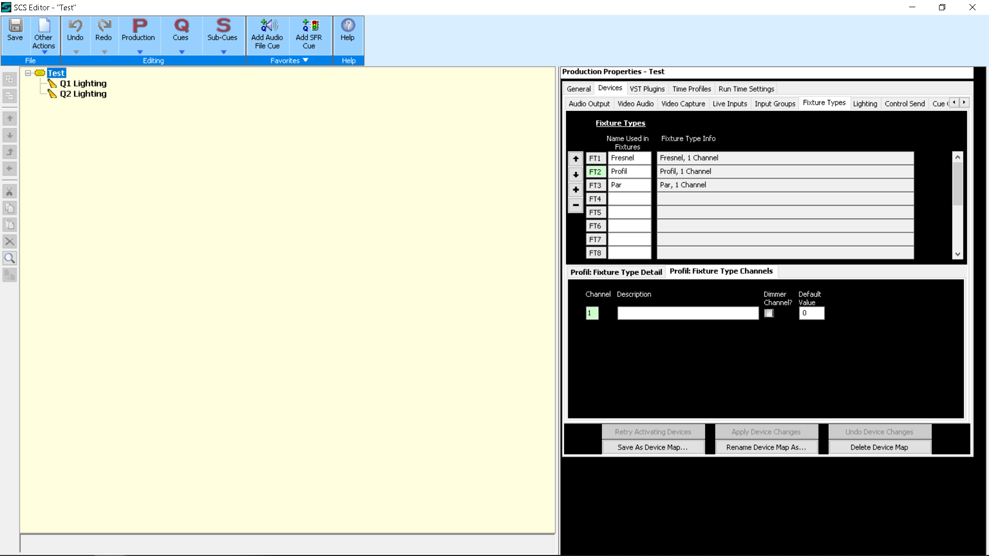Switch to the Lighting devices tab
Image resolution: width=989 pixels, height=556 pixels.
[x=865, y=103]
